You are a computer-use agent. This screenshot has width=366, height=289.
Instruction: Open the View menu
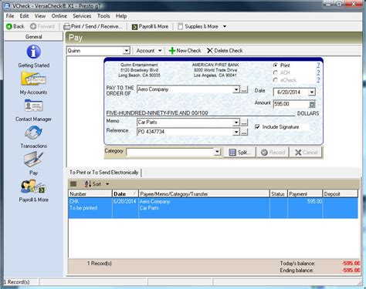(40, 16)
